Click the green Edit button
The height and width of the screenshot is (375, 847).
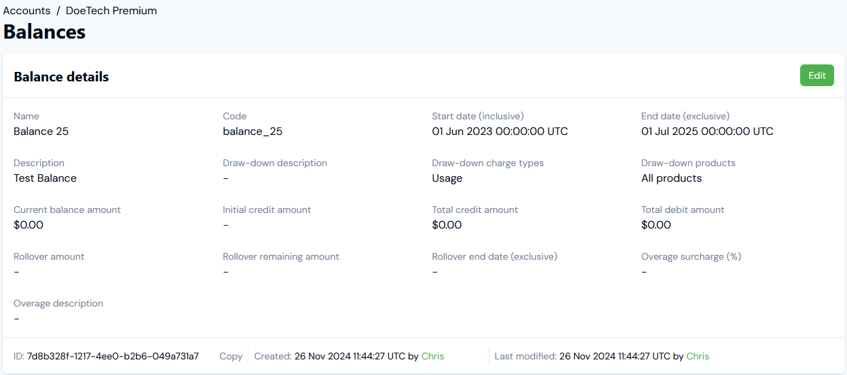(x=816, y=75)
